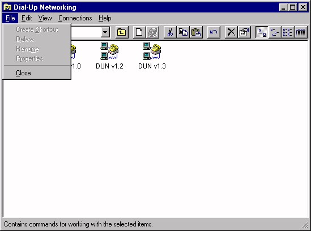Open the Properties toolbar icon
Viewport: 311px width, 231px height.
(244, 32)
